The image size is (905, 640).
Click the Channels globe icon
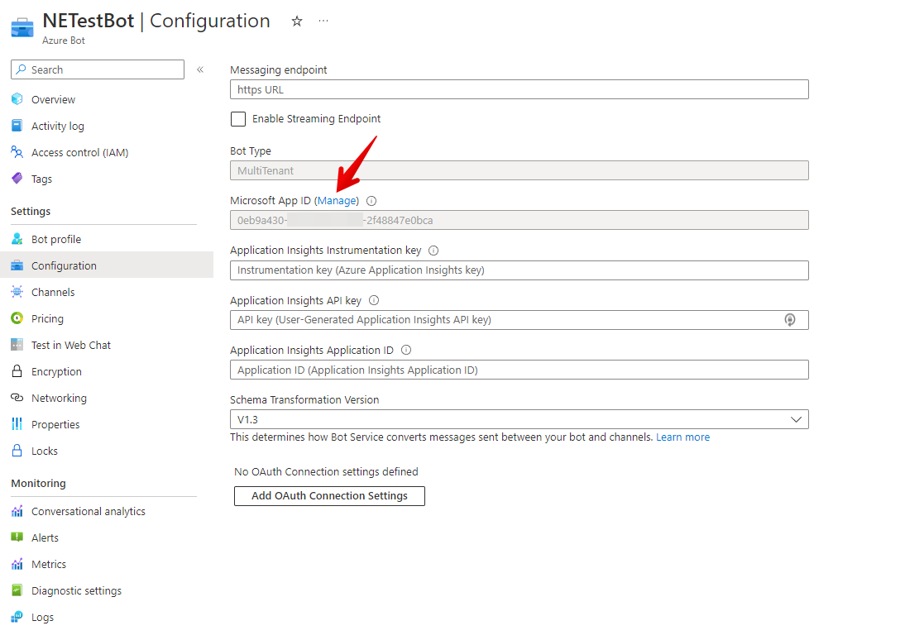pyautogui.click(x=17, y=292)
